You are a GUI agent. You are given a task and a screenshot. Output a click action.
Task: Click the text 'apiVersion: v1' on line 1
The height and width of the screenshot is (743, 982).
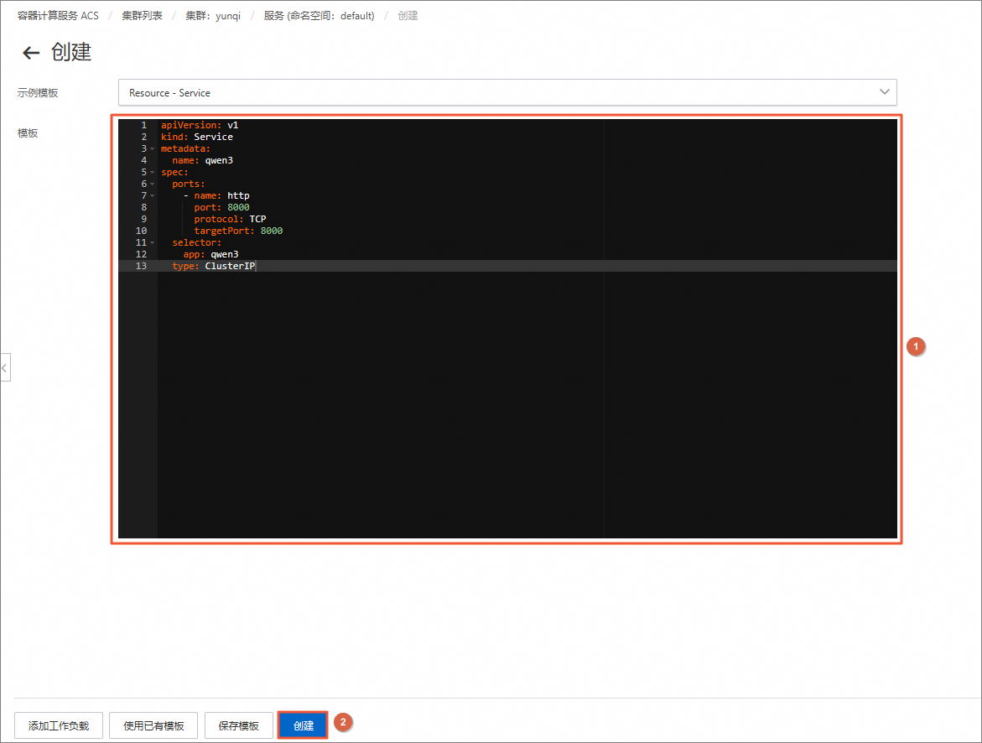pos(199,125)
